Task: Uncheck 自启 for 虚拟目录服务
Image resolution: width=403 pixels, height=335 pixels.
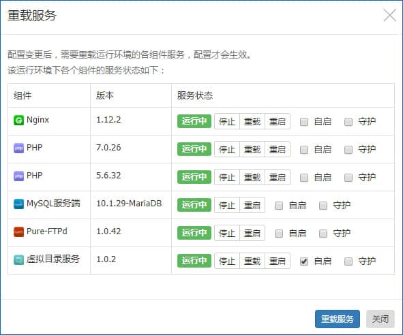Action: coord(304,261)
